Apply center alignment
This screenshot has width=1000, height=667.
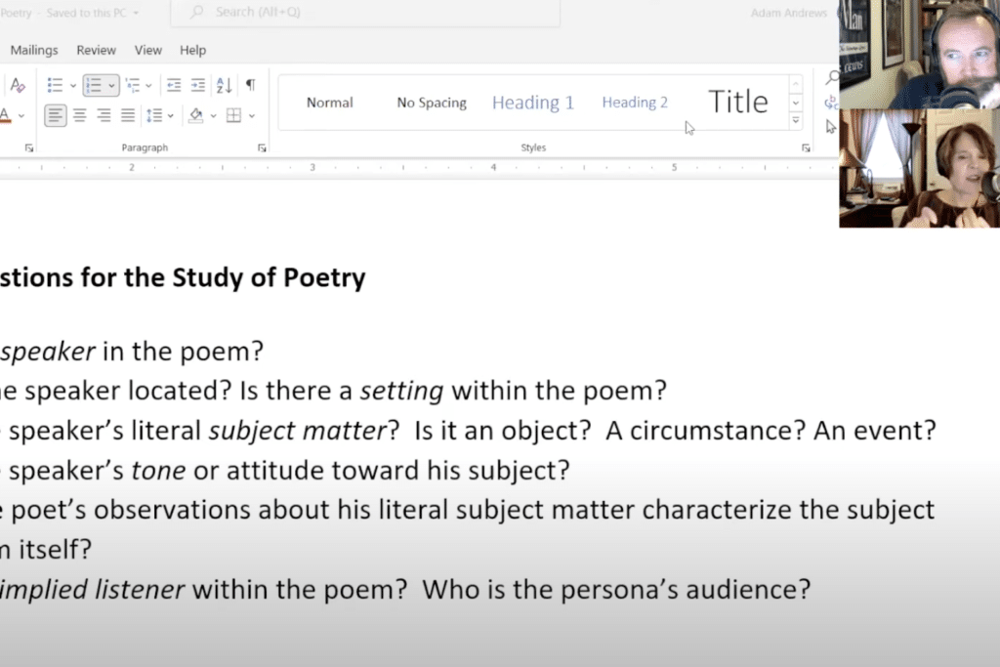pos(80,116)
